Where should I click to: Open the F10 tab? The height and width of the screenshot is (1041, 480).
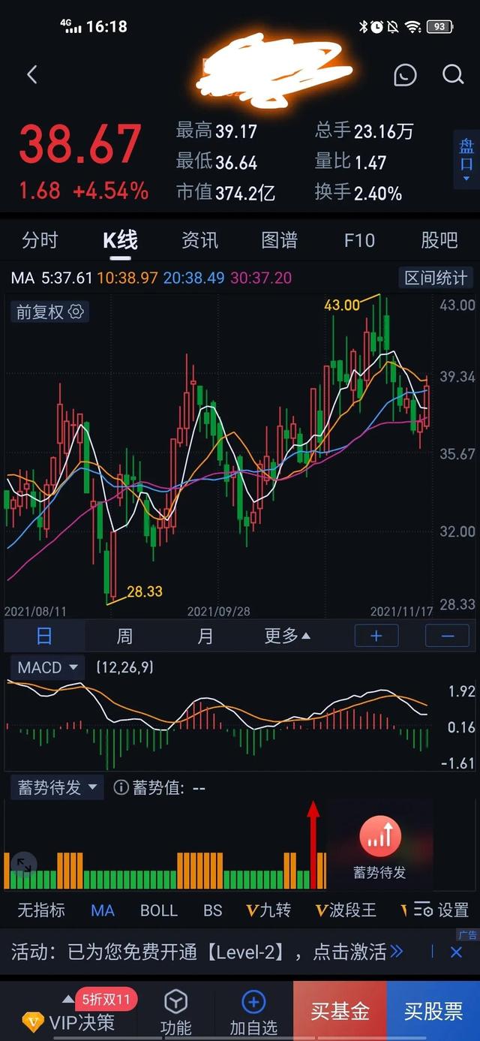coord(359,240)
